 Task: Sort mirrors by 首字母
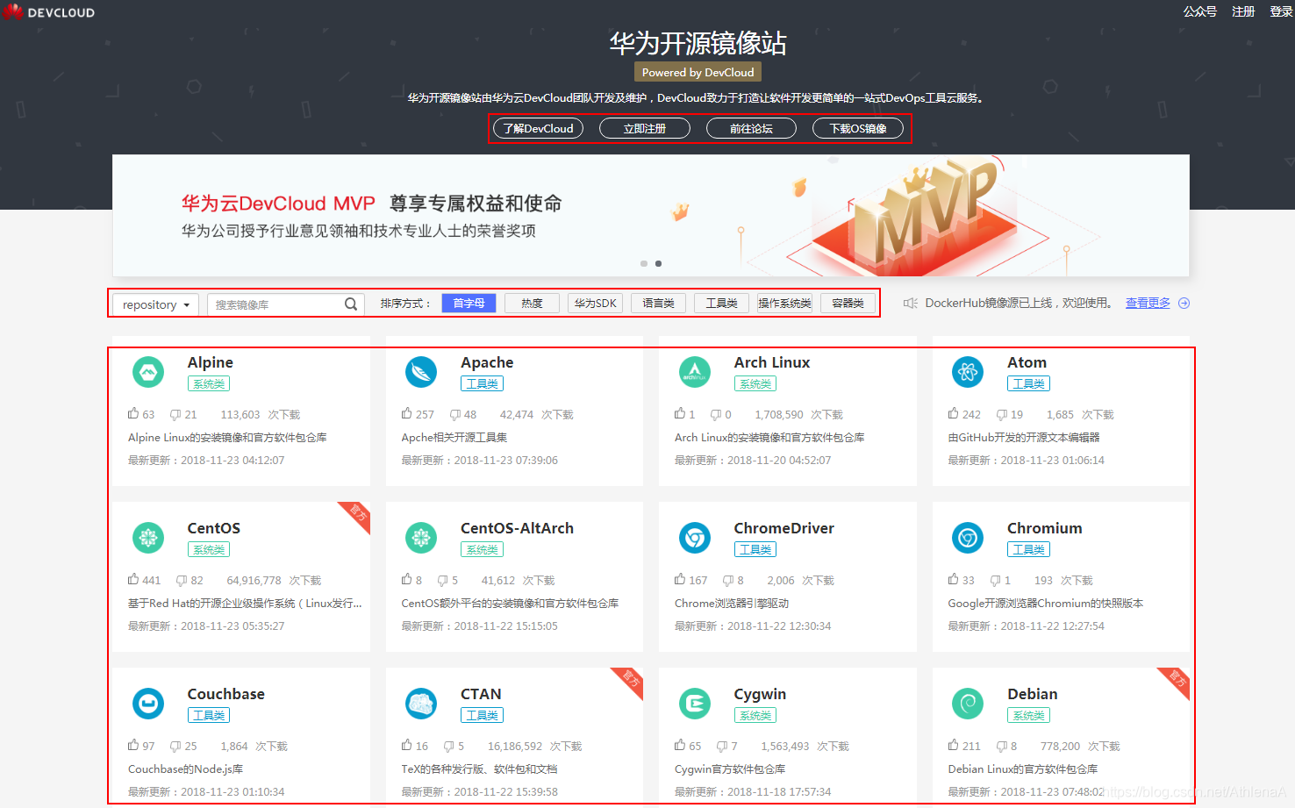pyautogui.click(x=469, y=303)
